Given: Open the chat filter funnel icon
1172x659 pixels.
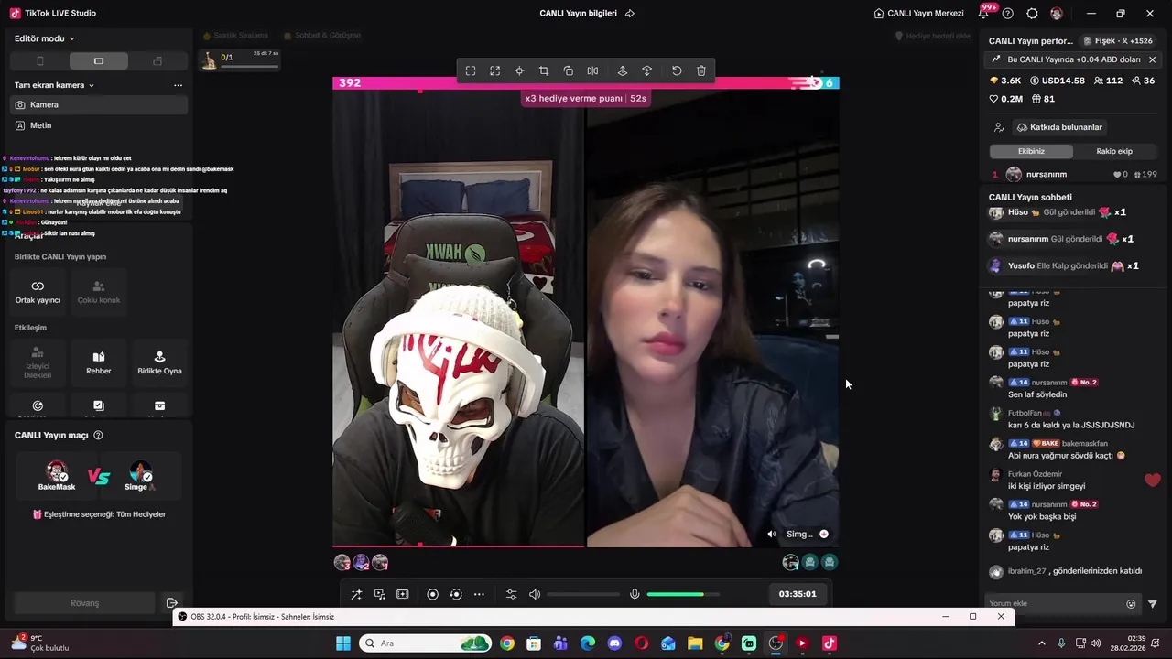Looking at the screenshot, I should (1152, 604).
